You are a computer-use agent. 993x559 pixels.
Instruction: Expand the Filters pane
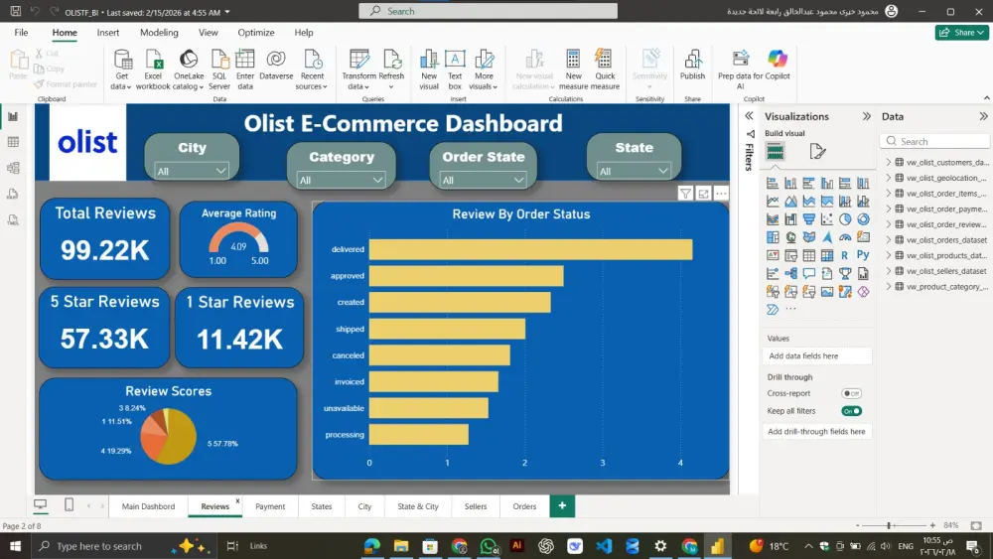pos(749,116)
